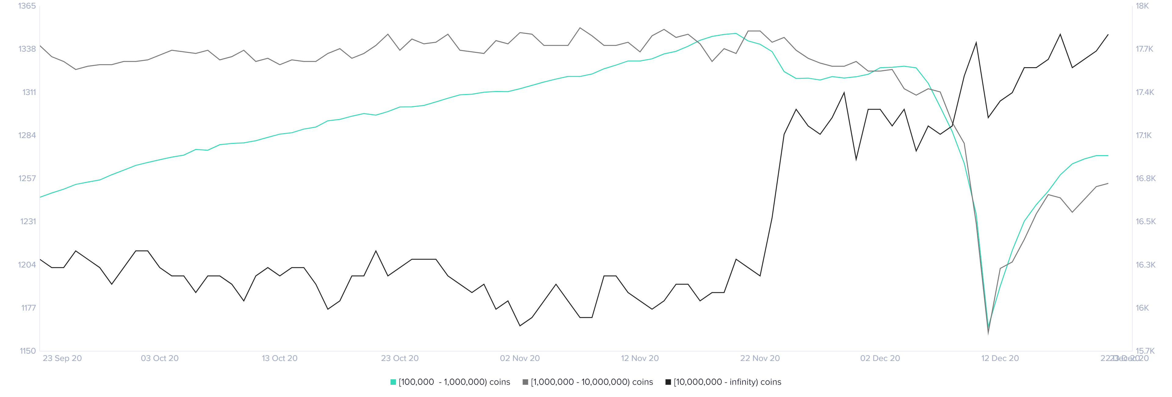Select the 23 Sep 20 x-axis label

coord(62,358)
